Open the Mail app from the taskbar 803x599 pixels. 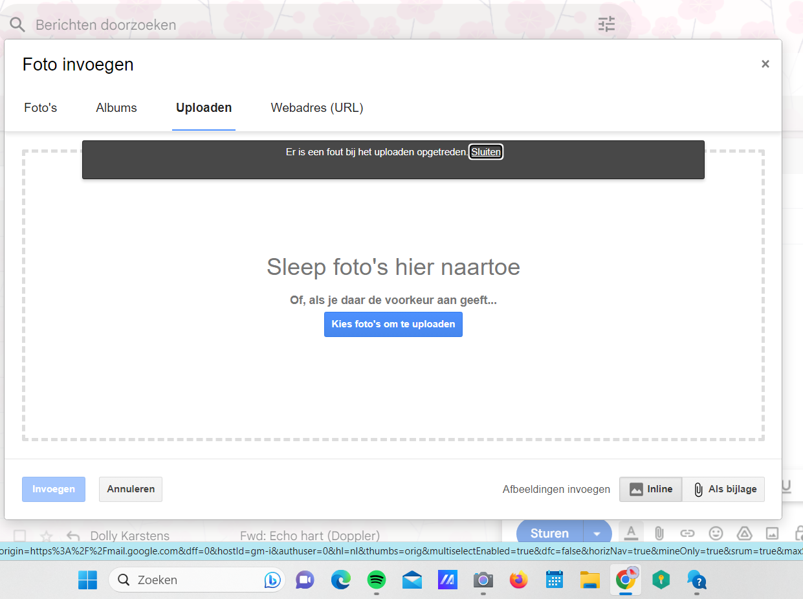[x=412, y=580]
